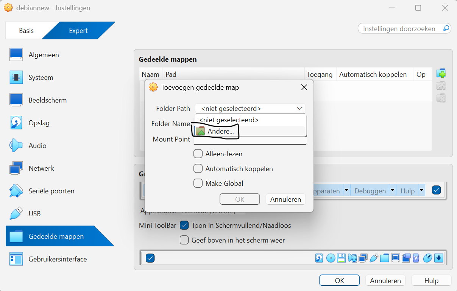The image size is (457, 291).
Task: Click the floppy disk status bar icon
Action: tap(342, 258)
